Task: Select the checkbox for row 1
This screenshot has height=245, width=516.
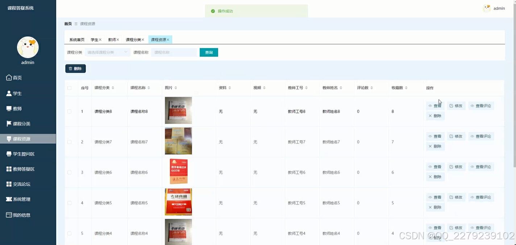Action: [x=69, y=111]
